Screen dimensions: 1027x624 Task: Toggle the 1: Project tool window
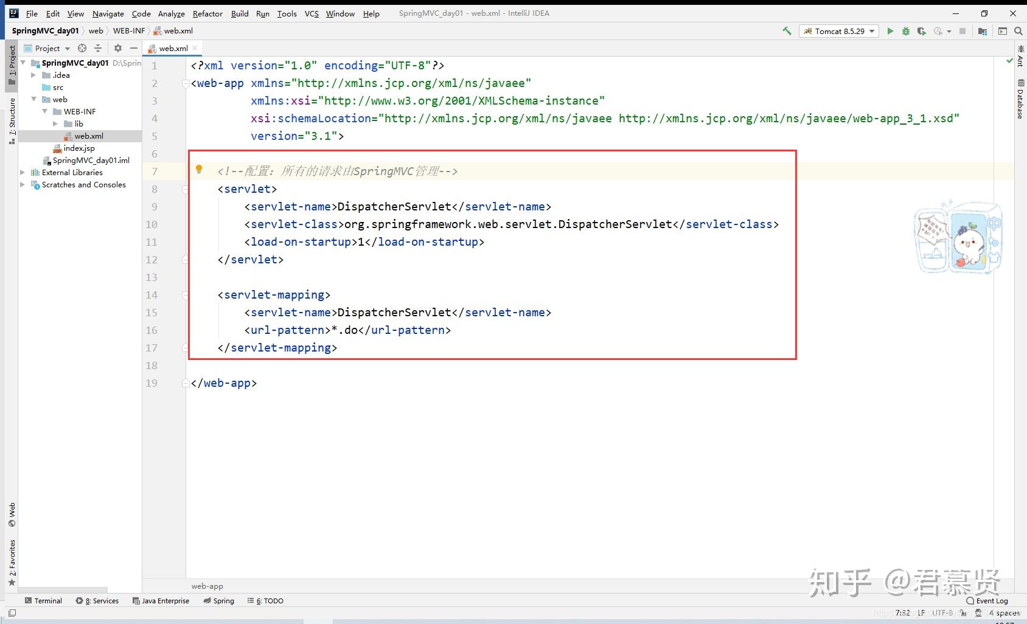point(12,66)
